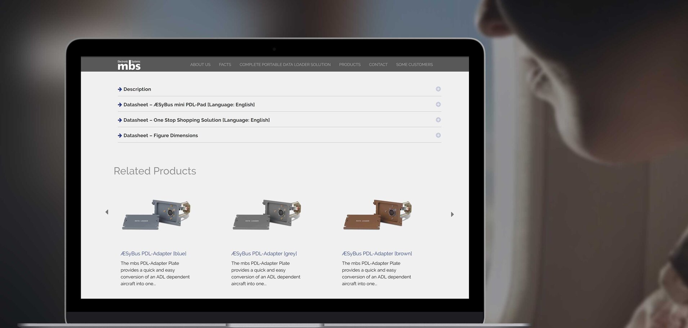
Task: Open ÆSyBus PDL-Adapter [blue] product link
Action: [x=153, y=254]
